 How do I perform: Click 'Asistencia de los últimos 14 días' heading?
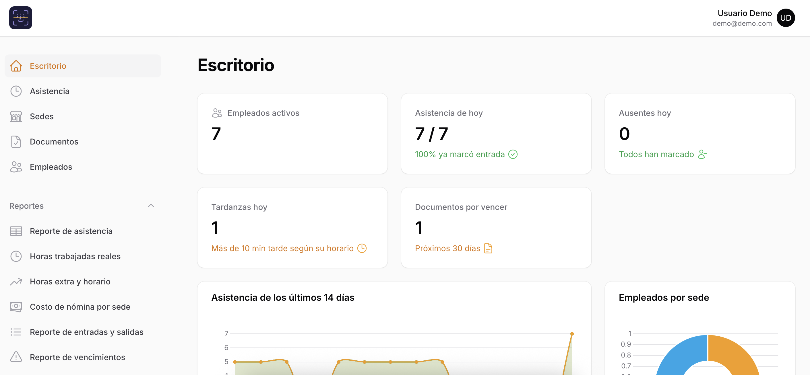pyautogui.click(x=283, y=297)
